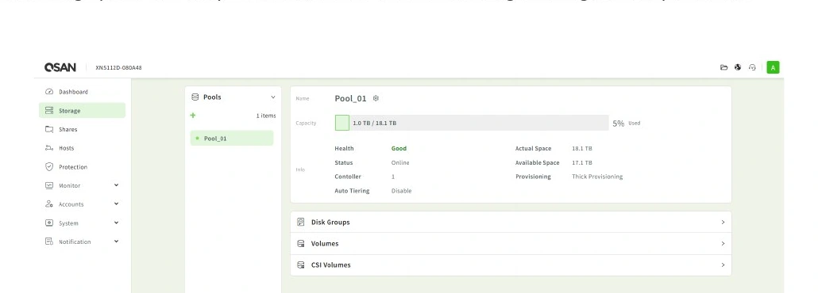818x293 pixels.
Task: Click the capacity usage bar
Action: [472, 123]
